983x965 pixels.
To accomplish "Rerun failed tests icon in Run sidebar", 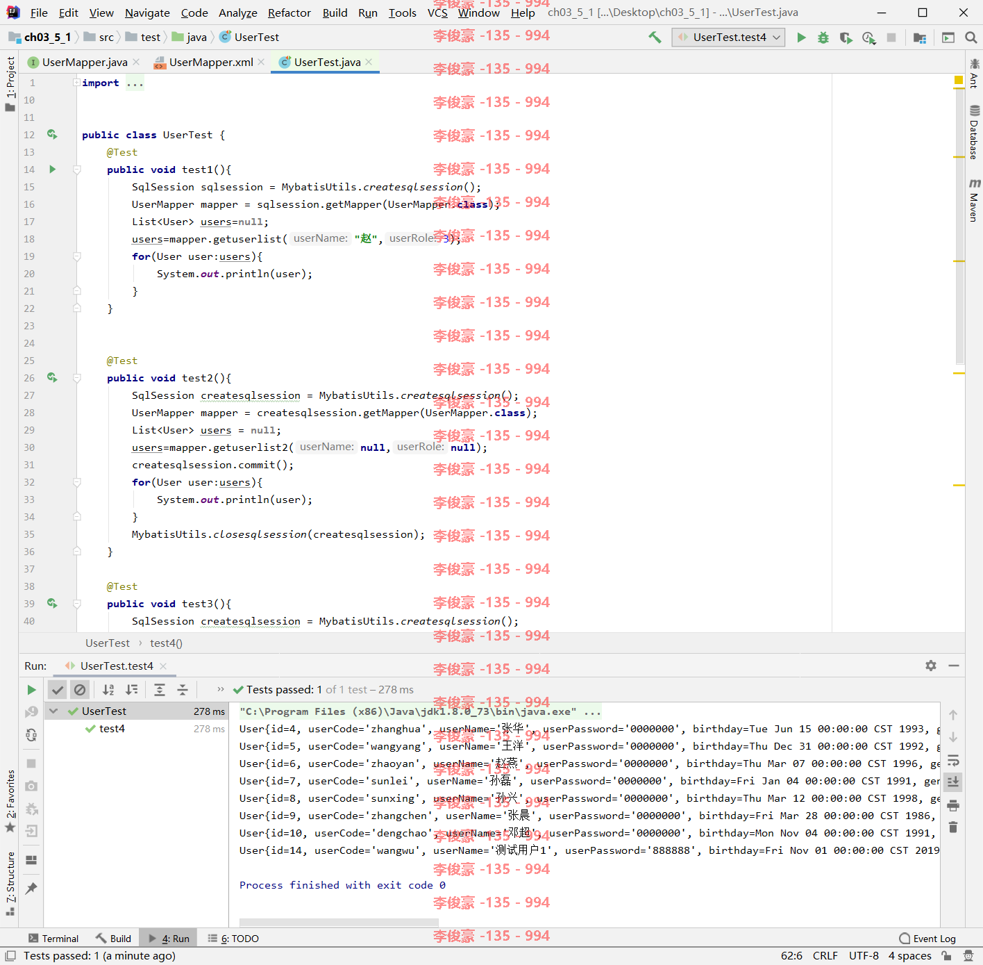I will (x=31, y=712).
